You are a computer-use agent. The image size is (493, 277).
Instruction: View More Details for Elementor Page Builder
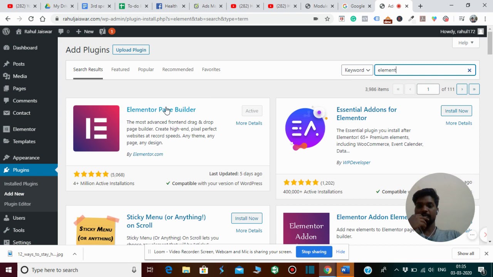[x=249, y=123]
